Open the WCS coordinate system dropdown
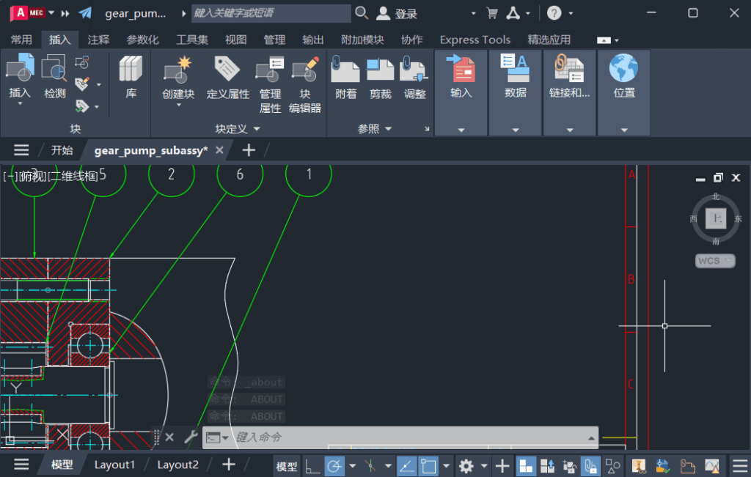The image size is (751, 477). [x=715, y=261]
